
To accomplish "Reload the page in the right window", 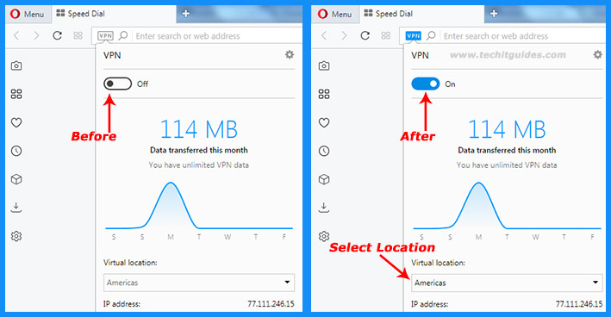I will tap(365, 36).
